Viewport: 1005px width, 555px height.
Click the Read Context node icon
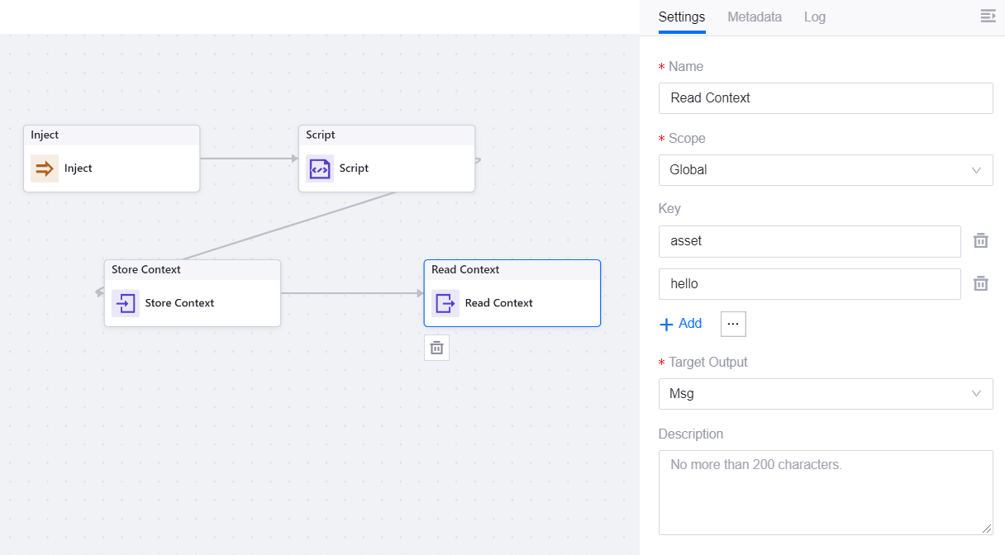point(445,303)
